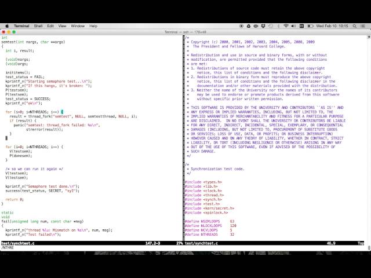The width and height of the screenshot is (371, 278).
Task: Click the #include <thread.h> line
Action: [x=204, y=195]
